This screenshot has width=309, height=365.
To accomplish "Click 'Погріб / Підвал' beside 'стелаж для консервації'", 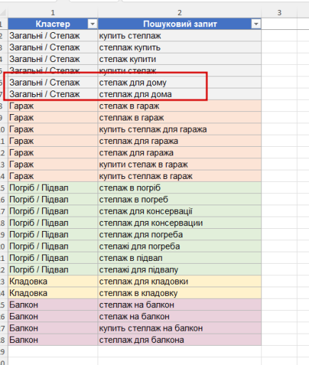I will pos(53,211).
